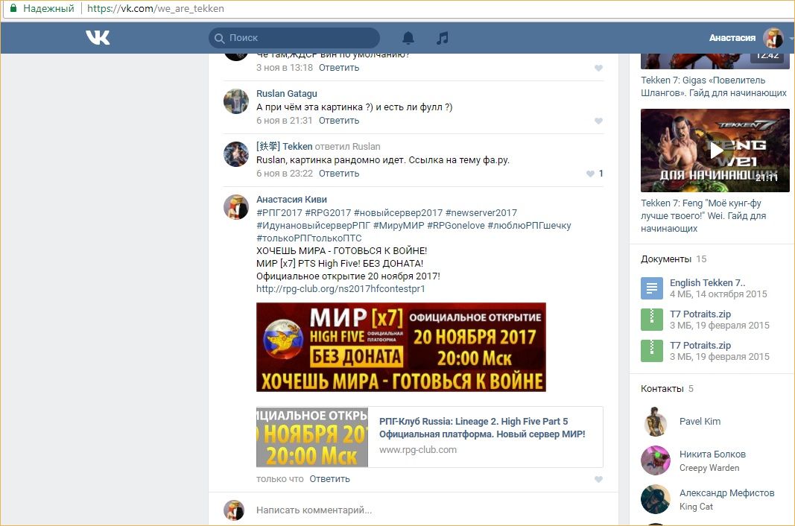Reply to the 3 ноя в 13:18 comment

[339, 68]
